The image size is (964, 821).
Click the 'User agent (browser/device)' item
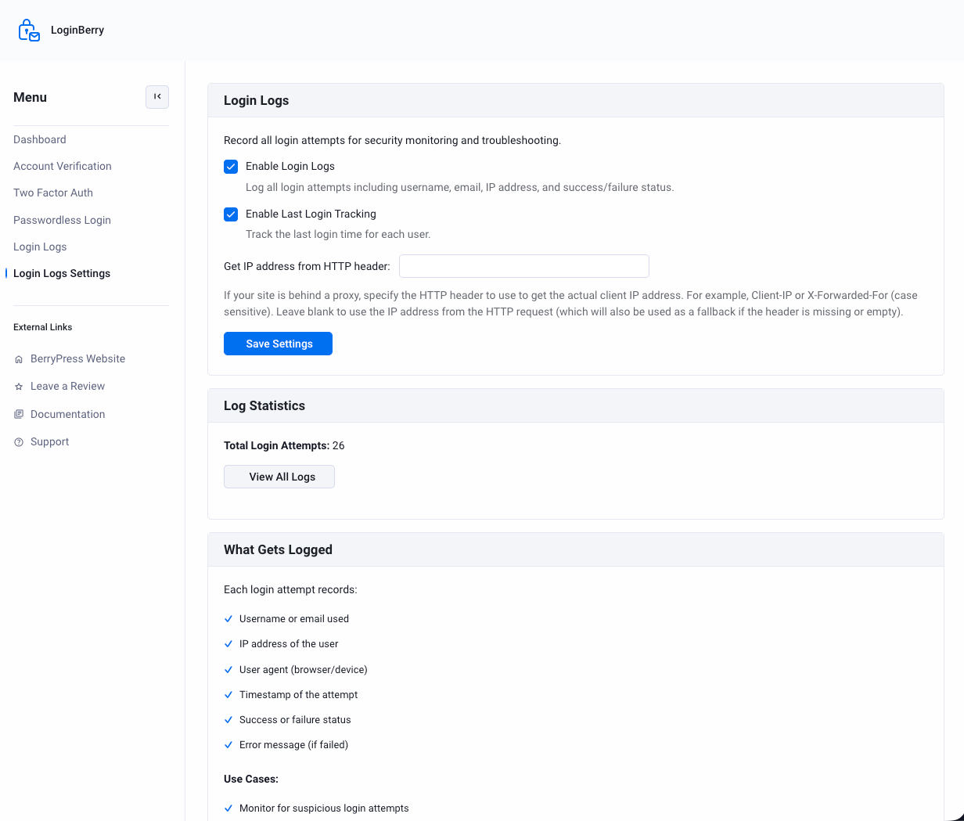(304, 670)
